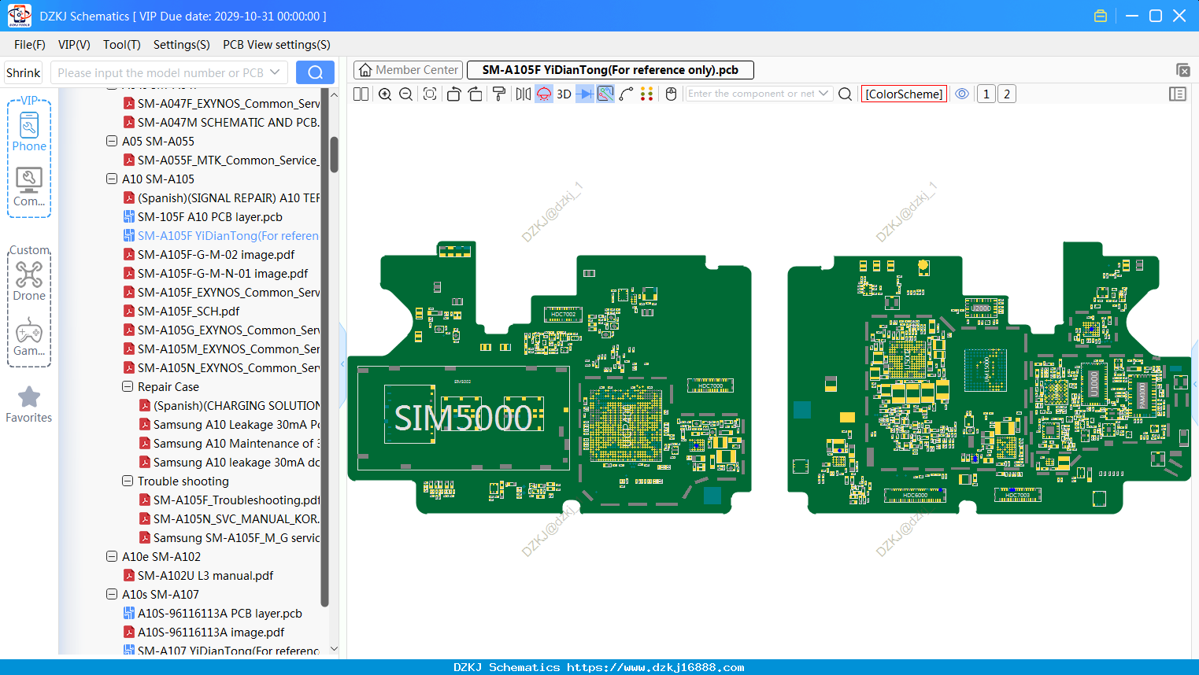Select the SIM5000 component on the board
The image size is (1199, 675).
(x=463, y=418)
